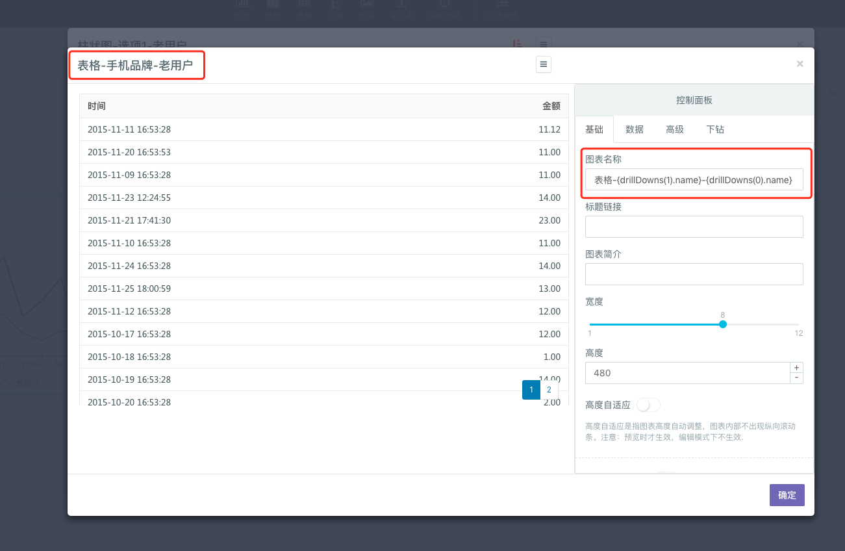Select row 2015-11-12 16:53:28
The height and width of the screenshot is (551, 845).
(324, 311)
